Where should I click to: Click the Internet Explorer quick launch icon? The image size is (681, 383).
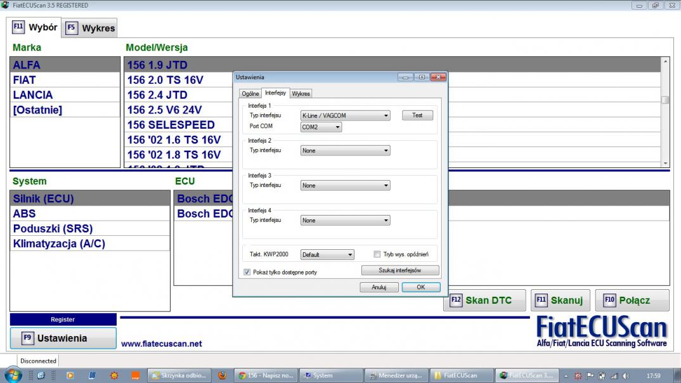[x=41, y=375]
